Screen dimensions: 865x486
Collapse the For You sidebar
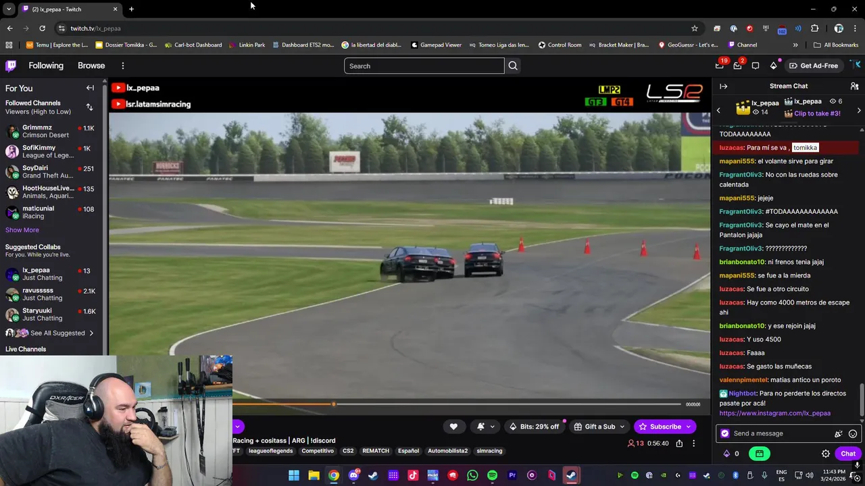coord(90,88)
